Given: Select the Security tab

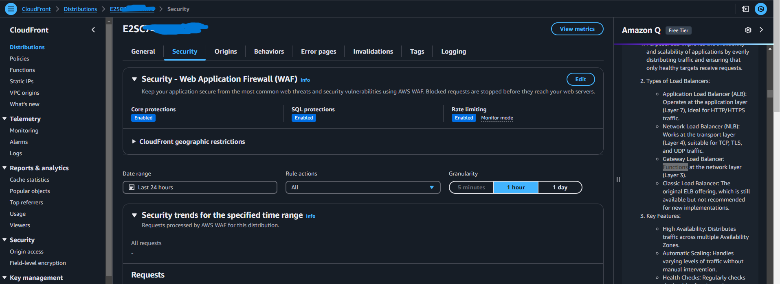Looking at the screenshot, I should pyautogui.click(x=185, y=52).
